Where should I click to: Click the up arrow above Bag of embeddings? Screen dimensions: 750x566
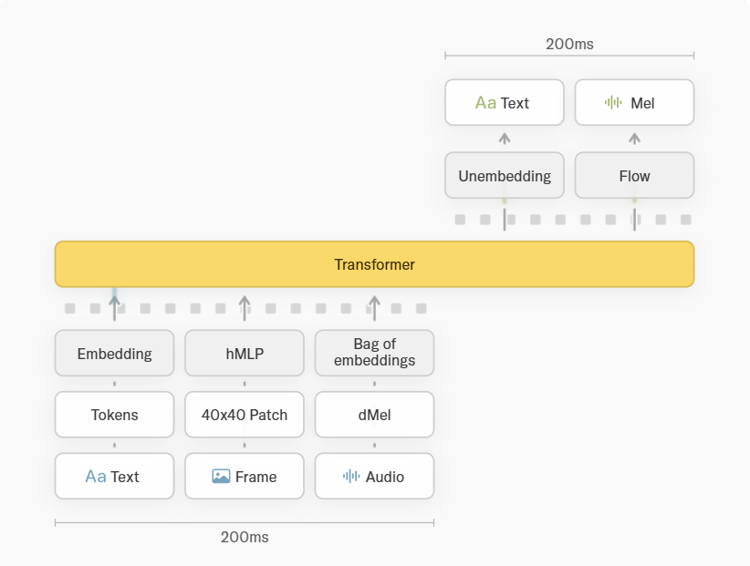(x=374, y=307)
